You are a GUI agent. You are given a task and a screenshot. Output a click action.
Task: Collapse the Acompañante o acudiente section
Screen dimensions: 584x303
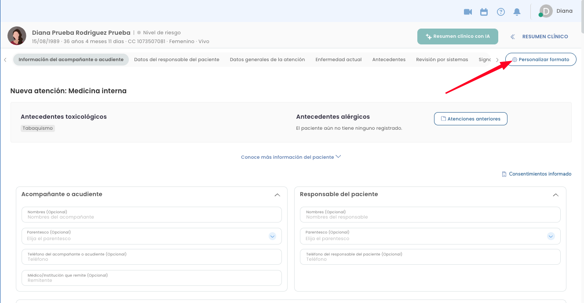click(277, 195)
